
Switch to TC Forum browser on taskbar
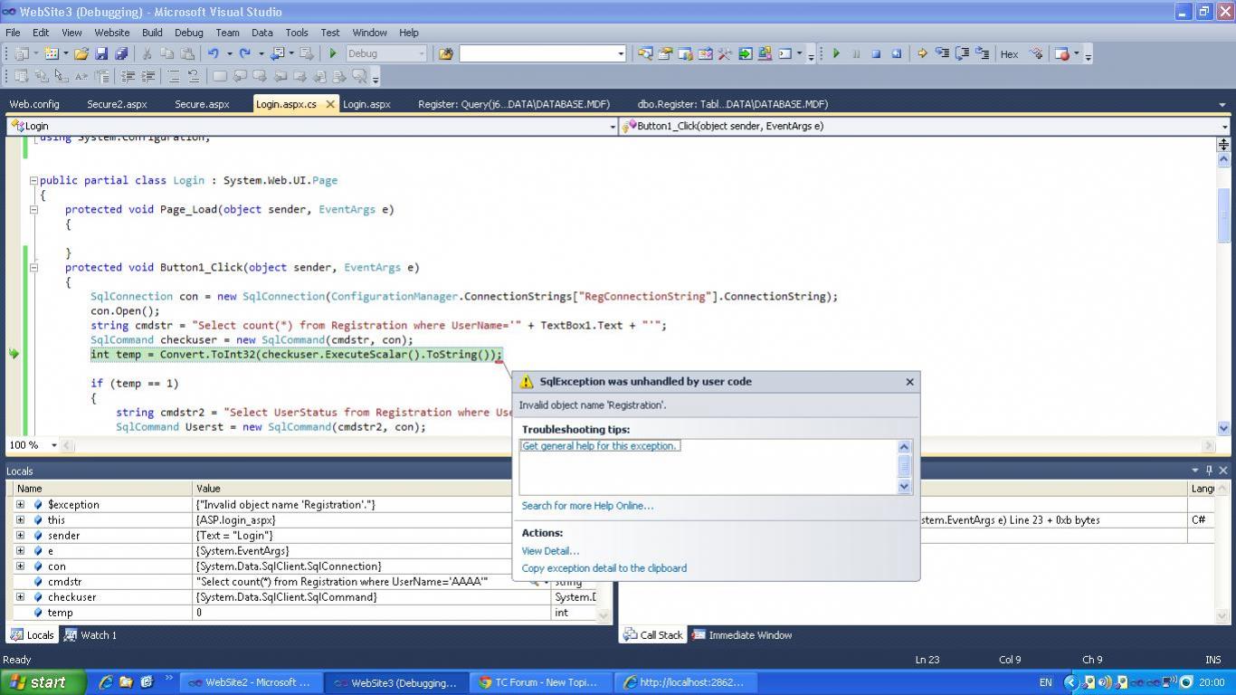coord(539,682)
